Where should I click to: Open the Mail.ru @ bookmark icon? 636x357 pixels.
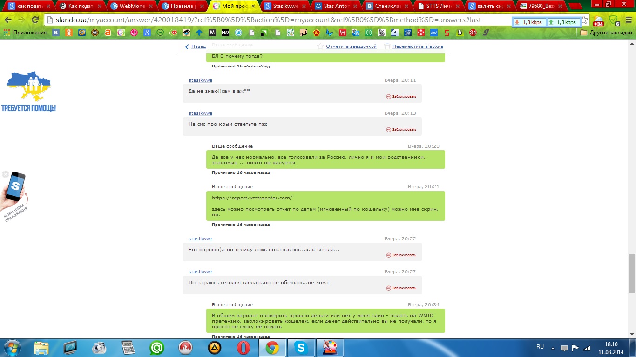point(82,33)
